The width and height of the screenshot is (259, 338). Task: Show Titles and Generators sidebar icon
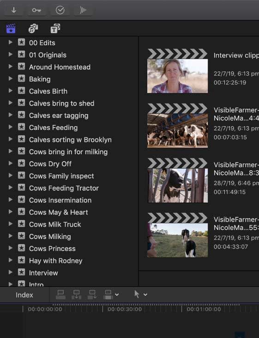55,29
